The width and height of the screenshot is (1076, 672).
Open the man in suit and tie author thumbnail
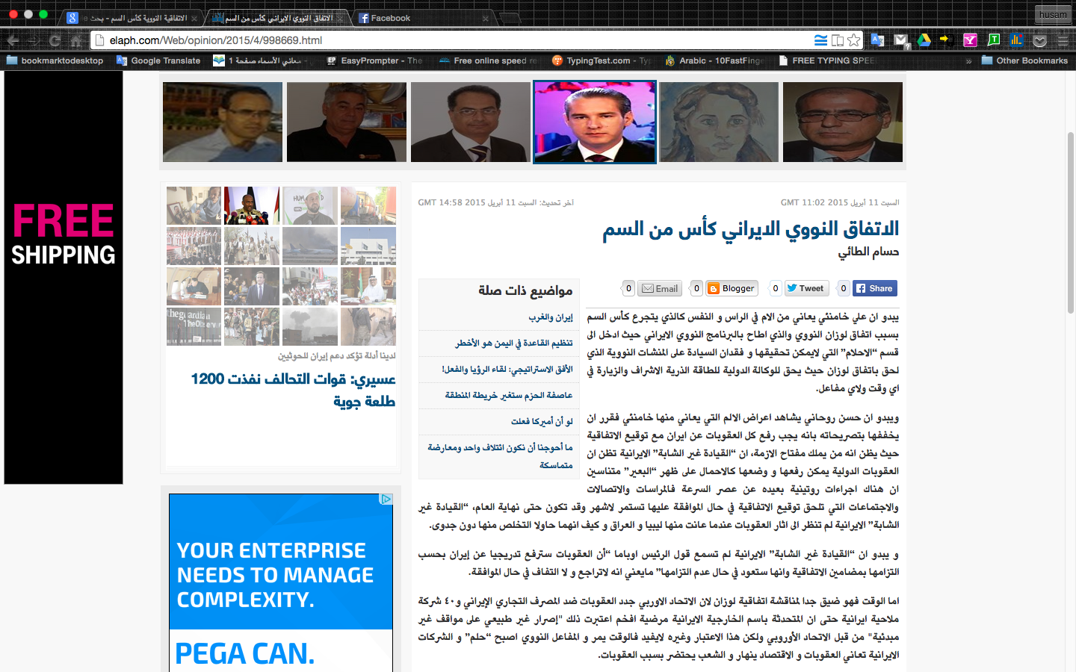(x=471, y=122)
